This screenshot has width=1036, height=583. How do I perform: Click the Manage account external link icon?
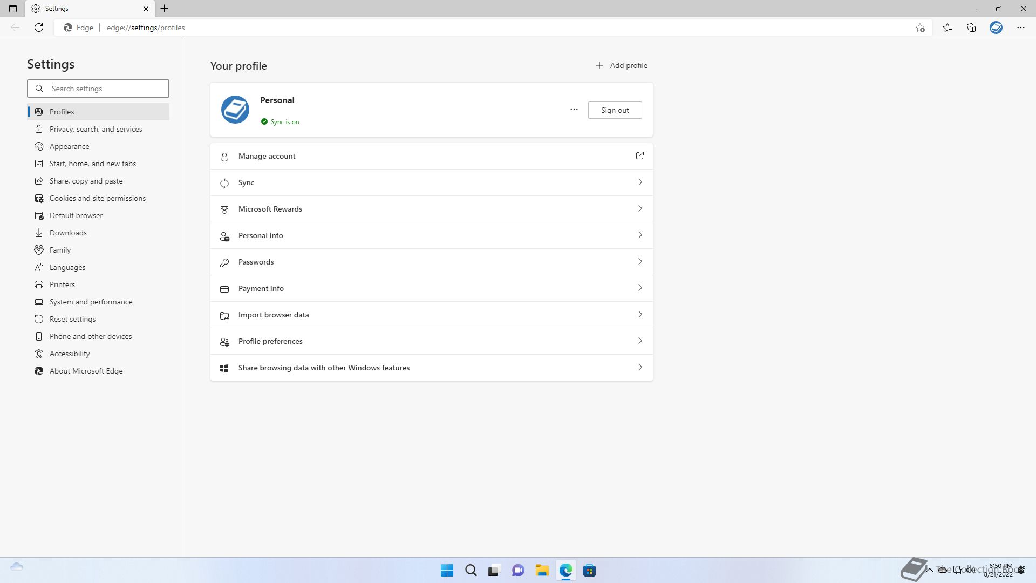tap(640, 156)
